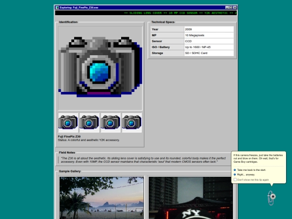This screenshot has height=219, width=292.
Task: Click the 'Field Notes' section heading
Action: (x=67, y=152)
